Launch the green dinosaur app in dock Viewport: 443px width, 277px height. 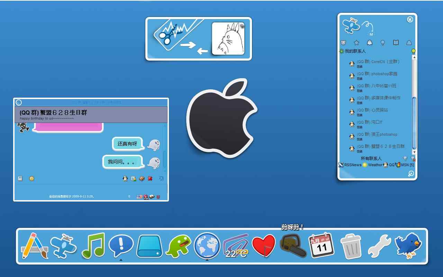[178, 246]
